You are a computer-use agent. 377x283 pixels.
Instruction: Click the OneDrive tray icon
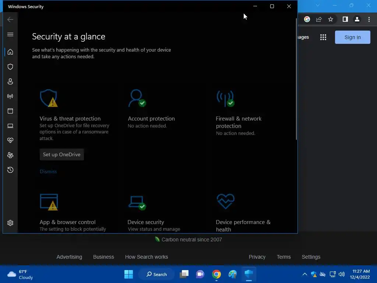tap(323, 274)
